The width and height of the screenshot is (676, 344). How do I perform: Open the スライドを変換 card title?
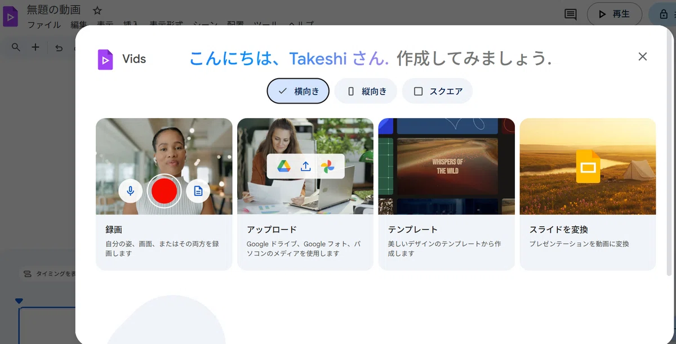click(559, 230)
